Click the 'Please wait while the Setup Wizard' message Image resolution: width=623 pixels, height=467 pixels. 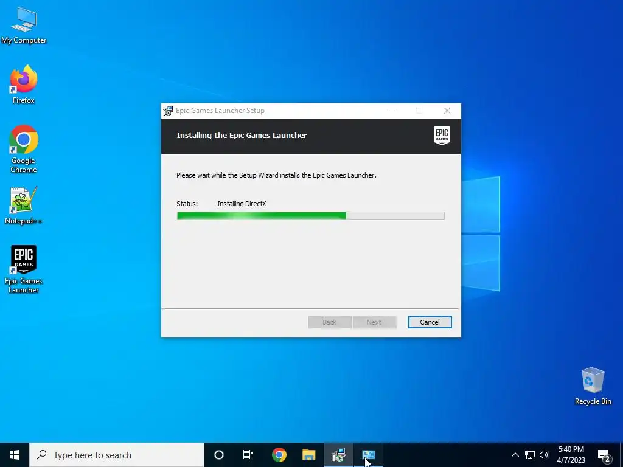pos(276,175)
